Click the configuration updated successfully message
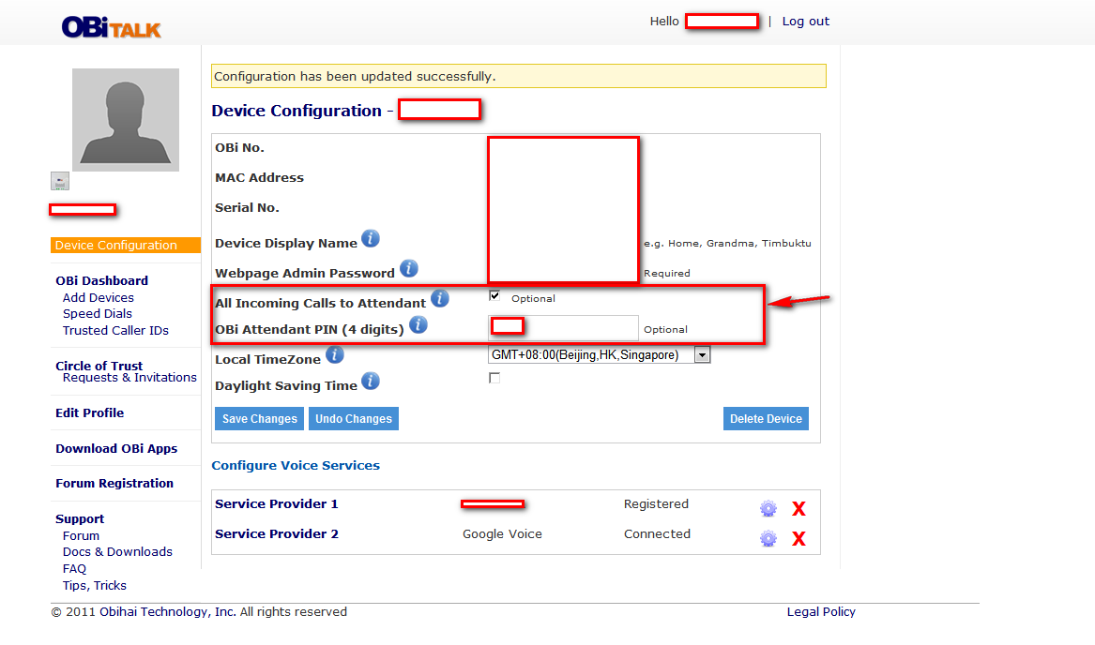Screen dimensions: 1095x645 519,76
